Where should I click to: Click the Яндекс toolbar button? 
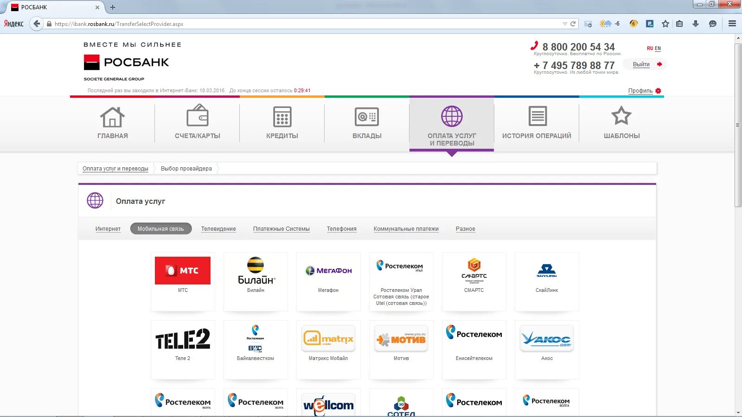point(14,24)
